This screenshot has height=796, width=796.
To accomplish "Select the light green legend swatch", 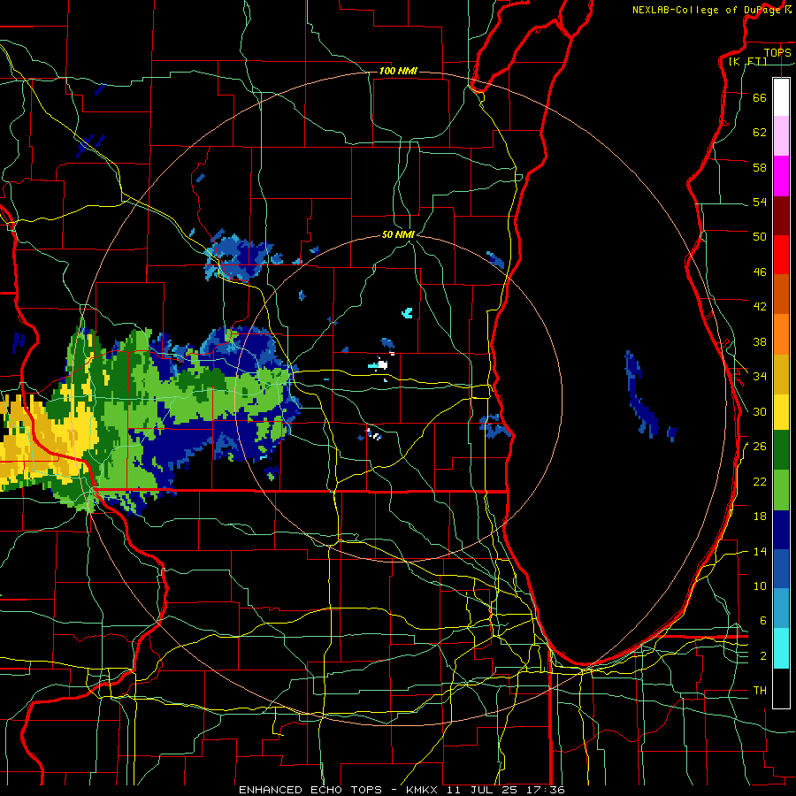I will (781, 490).
